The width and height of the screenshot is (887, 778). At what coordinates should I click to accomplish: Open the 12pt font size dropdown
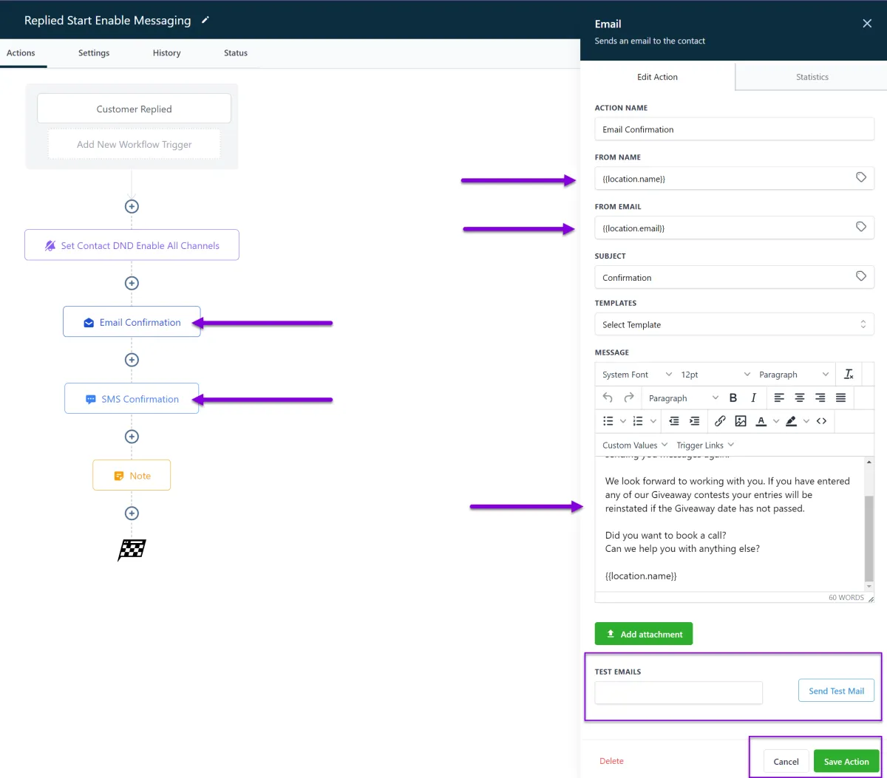[x=715, y=375]
